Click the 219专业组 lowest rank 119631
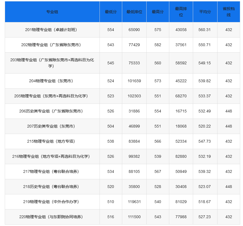The width and height of the screenshot is (243, 226). [x=135, y=202]
